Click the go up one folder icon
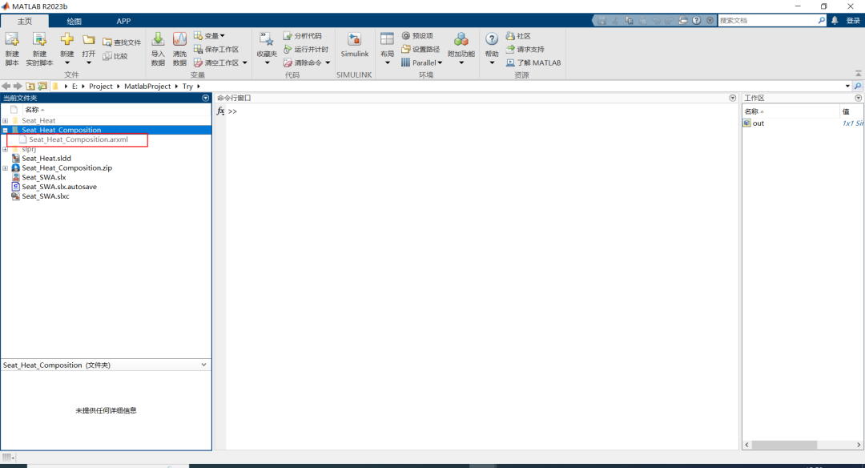The image size is (865, 468). click(x=30, y=86)
